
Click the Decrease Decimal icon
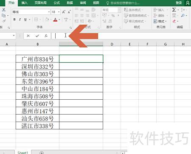point(110,21)
